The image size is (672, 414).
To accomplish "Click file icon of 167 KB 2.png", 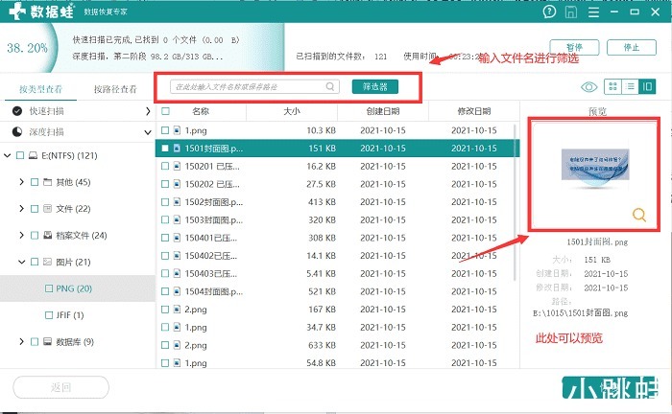I will point(177,310).
